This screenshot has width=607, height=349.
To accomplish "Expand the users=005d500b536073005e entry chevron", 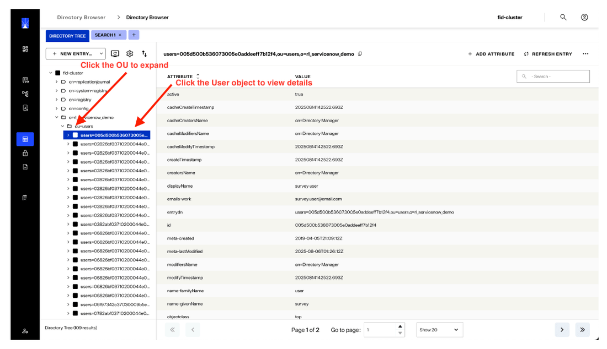I will [68, 135].
